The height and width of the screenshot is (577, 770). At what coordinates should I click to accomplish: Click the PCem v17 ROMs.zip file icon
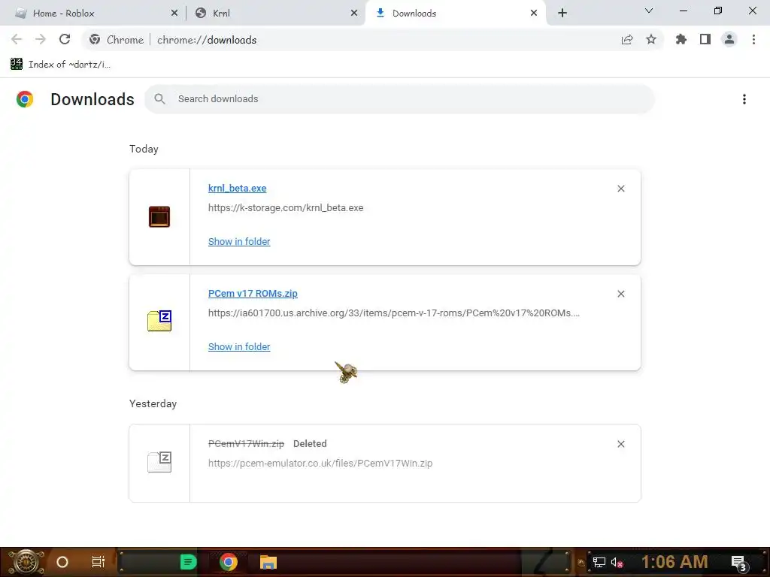click(159, 321)
